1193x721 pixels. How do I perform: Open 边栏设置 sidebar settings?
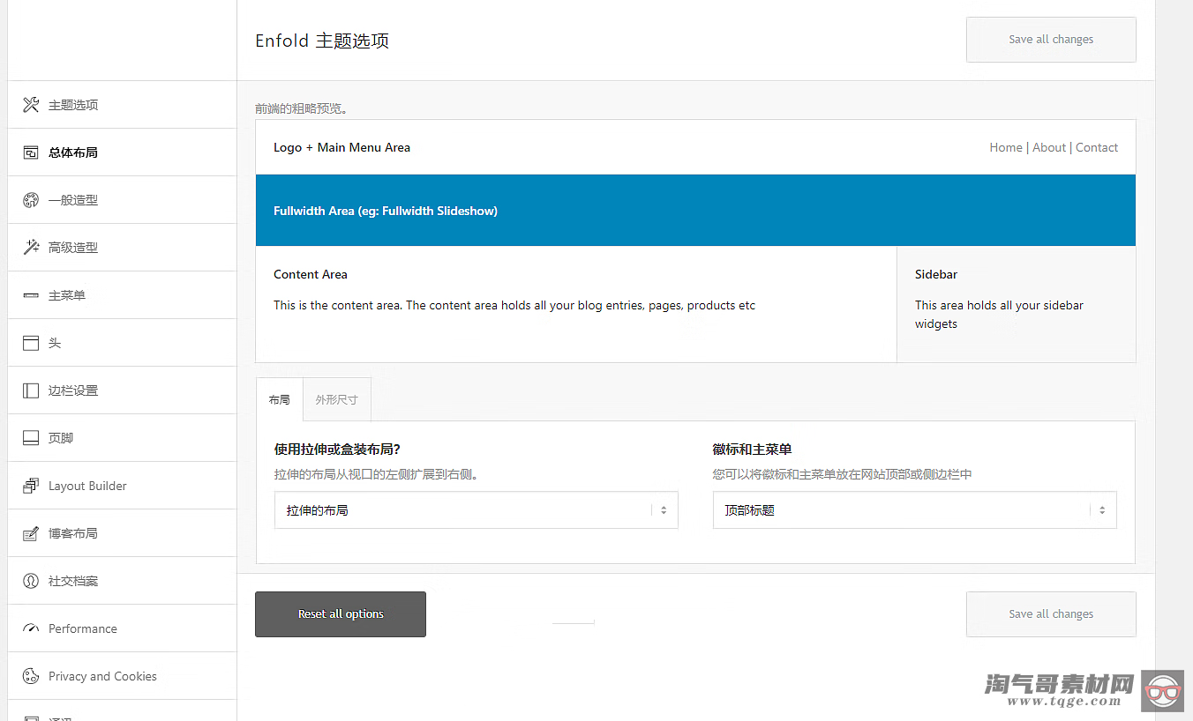point(122,390)
